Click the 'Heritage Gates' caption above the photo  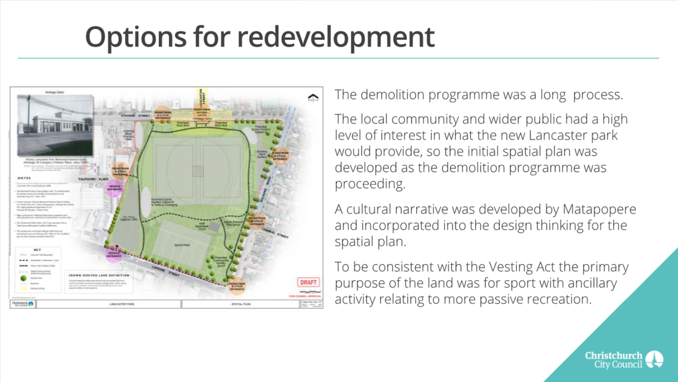pyautogui.click(x=55, y=92)
